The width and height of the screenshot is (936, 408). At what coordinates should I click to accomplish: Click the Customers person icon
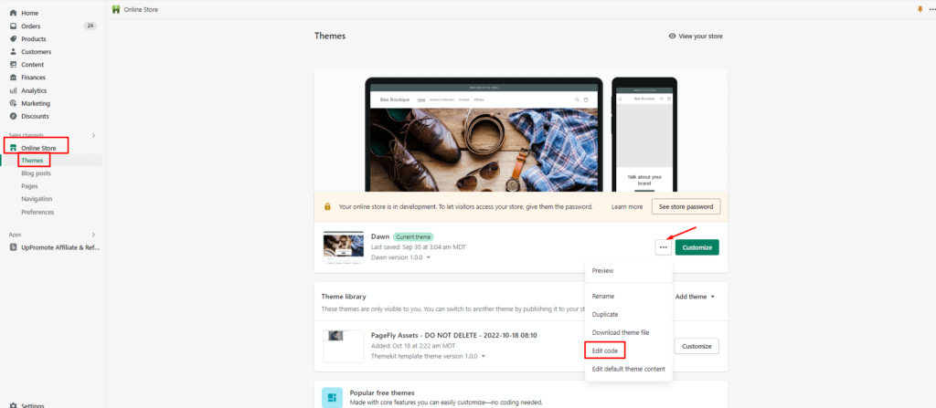(13, 52)
